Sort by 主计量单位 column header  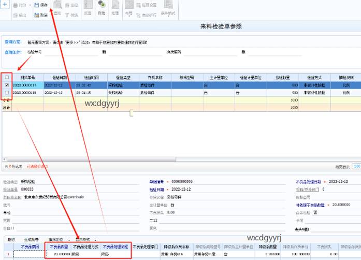coord(219,78)
